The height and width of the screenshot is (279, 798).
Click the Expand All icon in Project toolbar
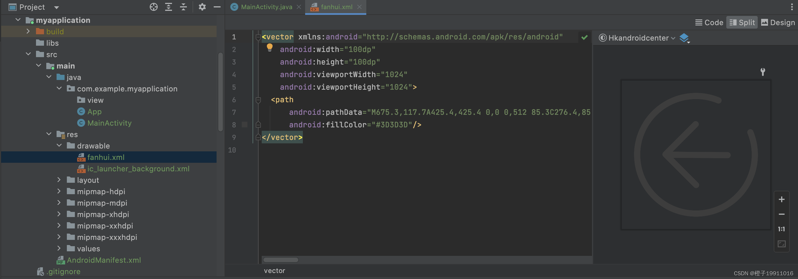click(x=168, y=7)
